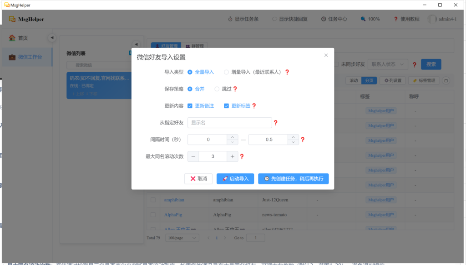Click the help icon next to 增量导入
Viewport: 466px width, 265px height.
click(x=287, y=72)
